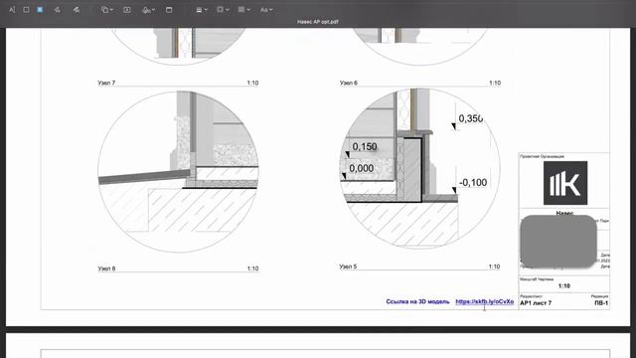Click the -0,100 elevation mark
This screenshot has height=358, width=636.
pyautogui.click(x=473, y=183)
